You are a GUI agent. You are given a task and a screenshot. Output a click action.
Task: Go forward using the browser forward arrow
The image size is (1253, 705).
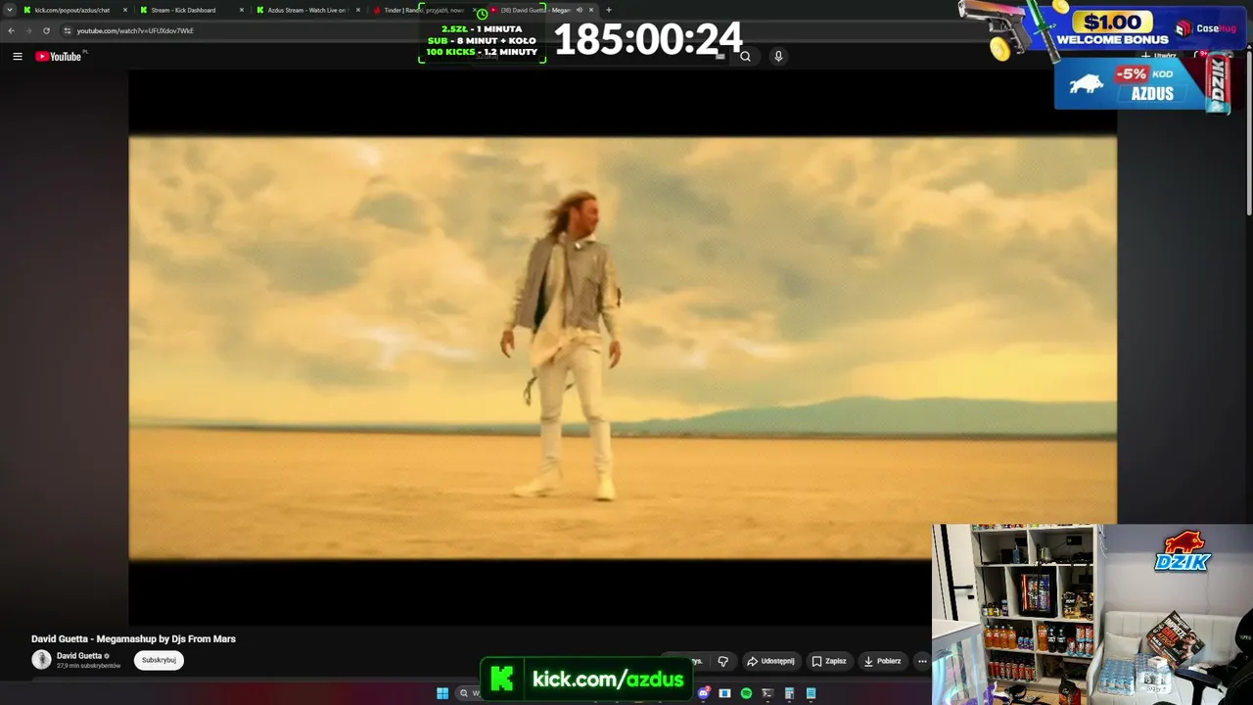(x=28, y=30)
